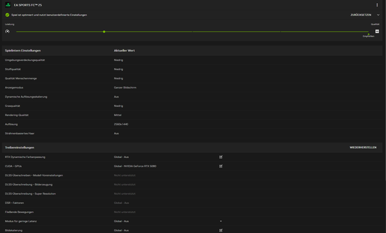Click the quality icon at slider end
386x233 pixels.
click(x=377, y=31)
